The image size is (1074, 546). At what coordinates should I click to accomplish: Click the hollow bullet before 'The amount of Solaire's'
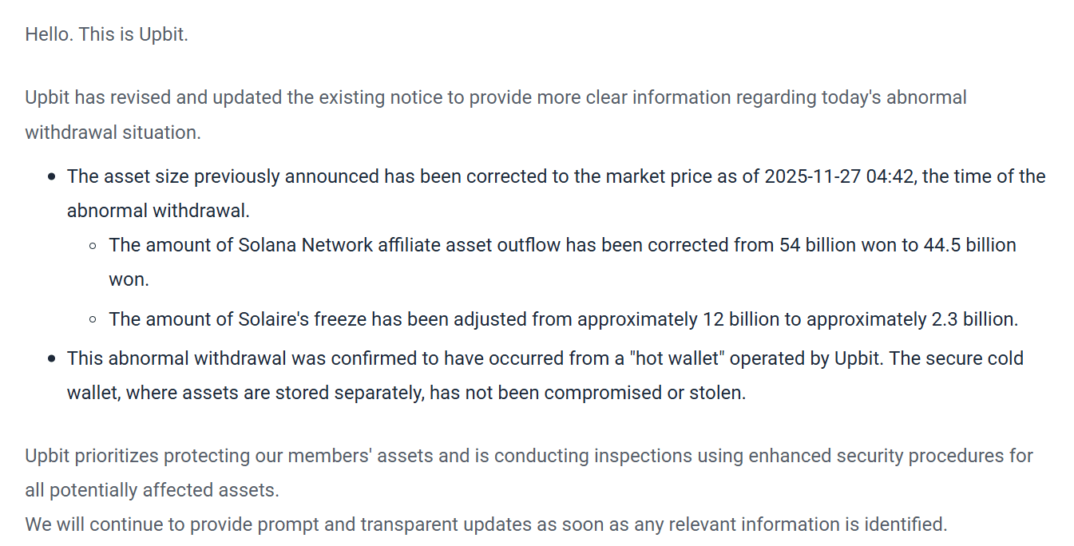point(93,320)
